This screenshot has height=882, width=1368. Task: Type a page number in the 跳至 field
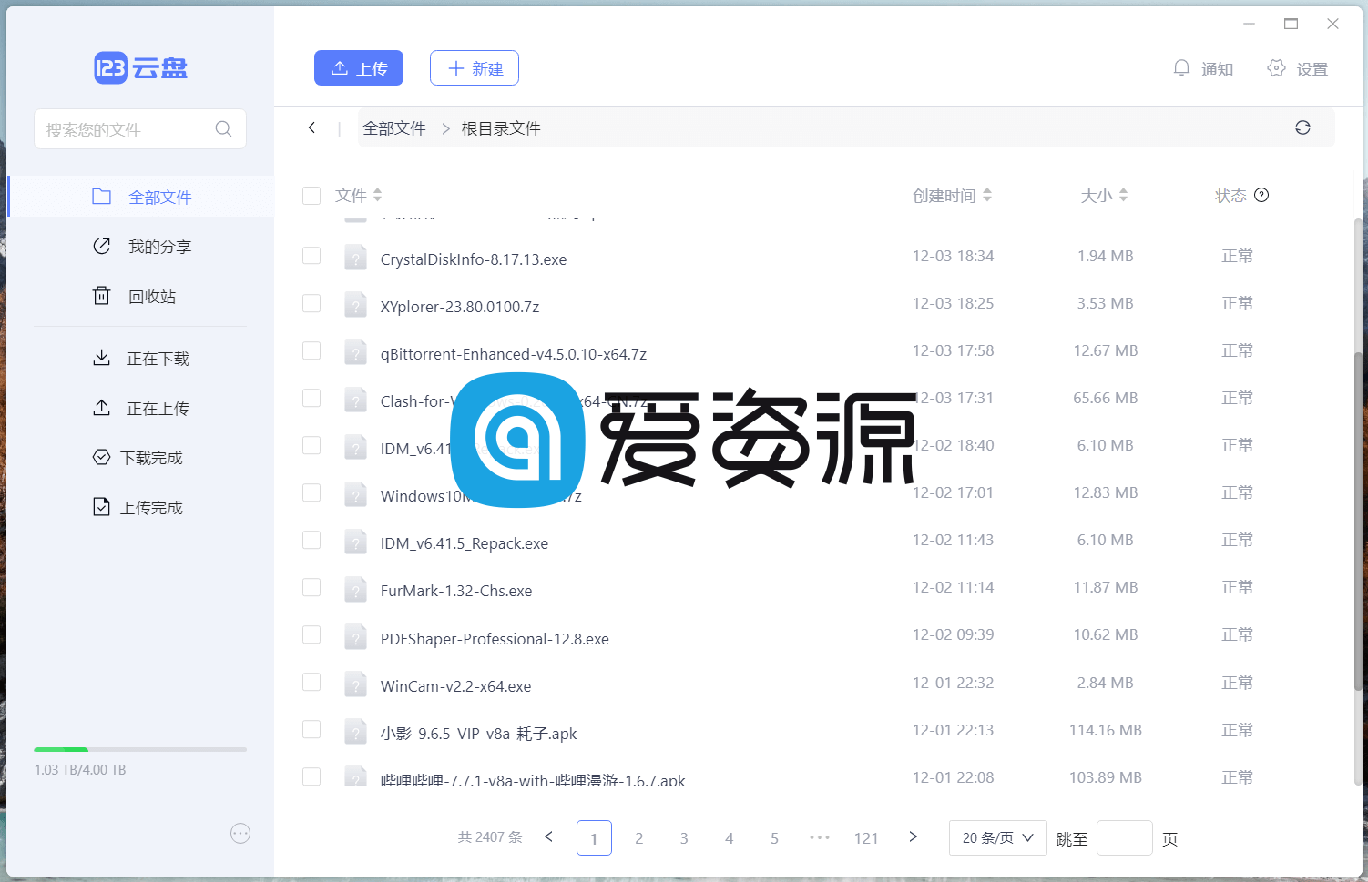point(1125,837)
